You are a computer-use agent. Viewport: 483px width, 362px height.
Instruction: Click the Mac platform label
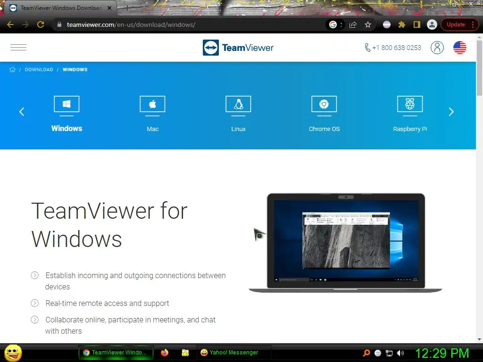(152, 129)
